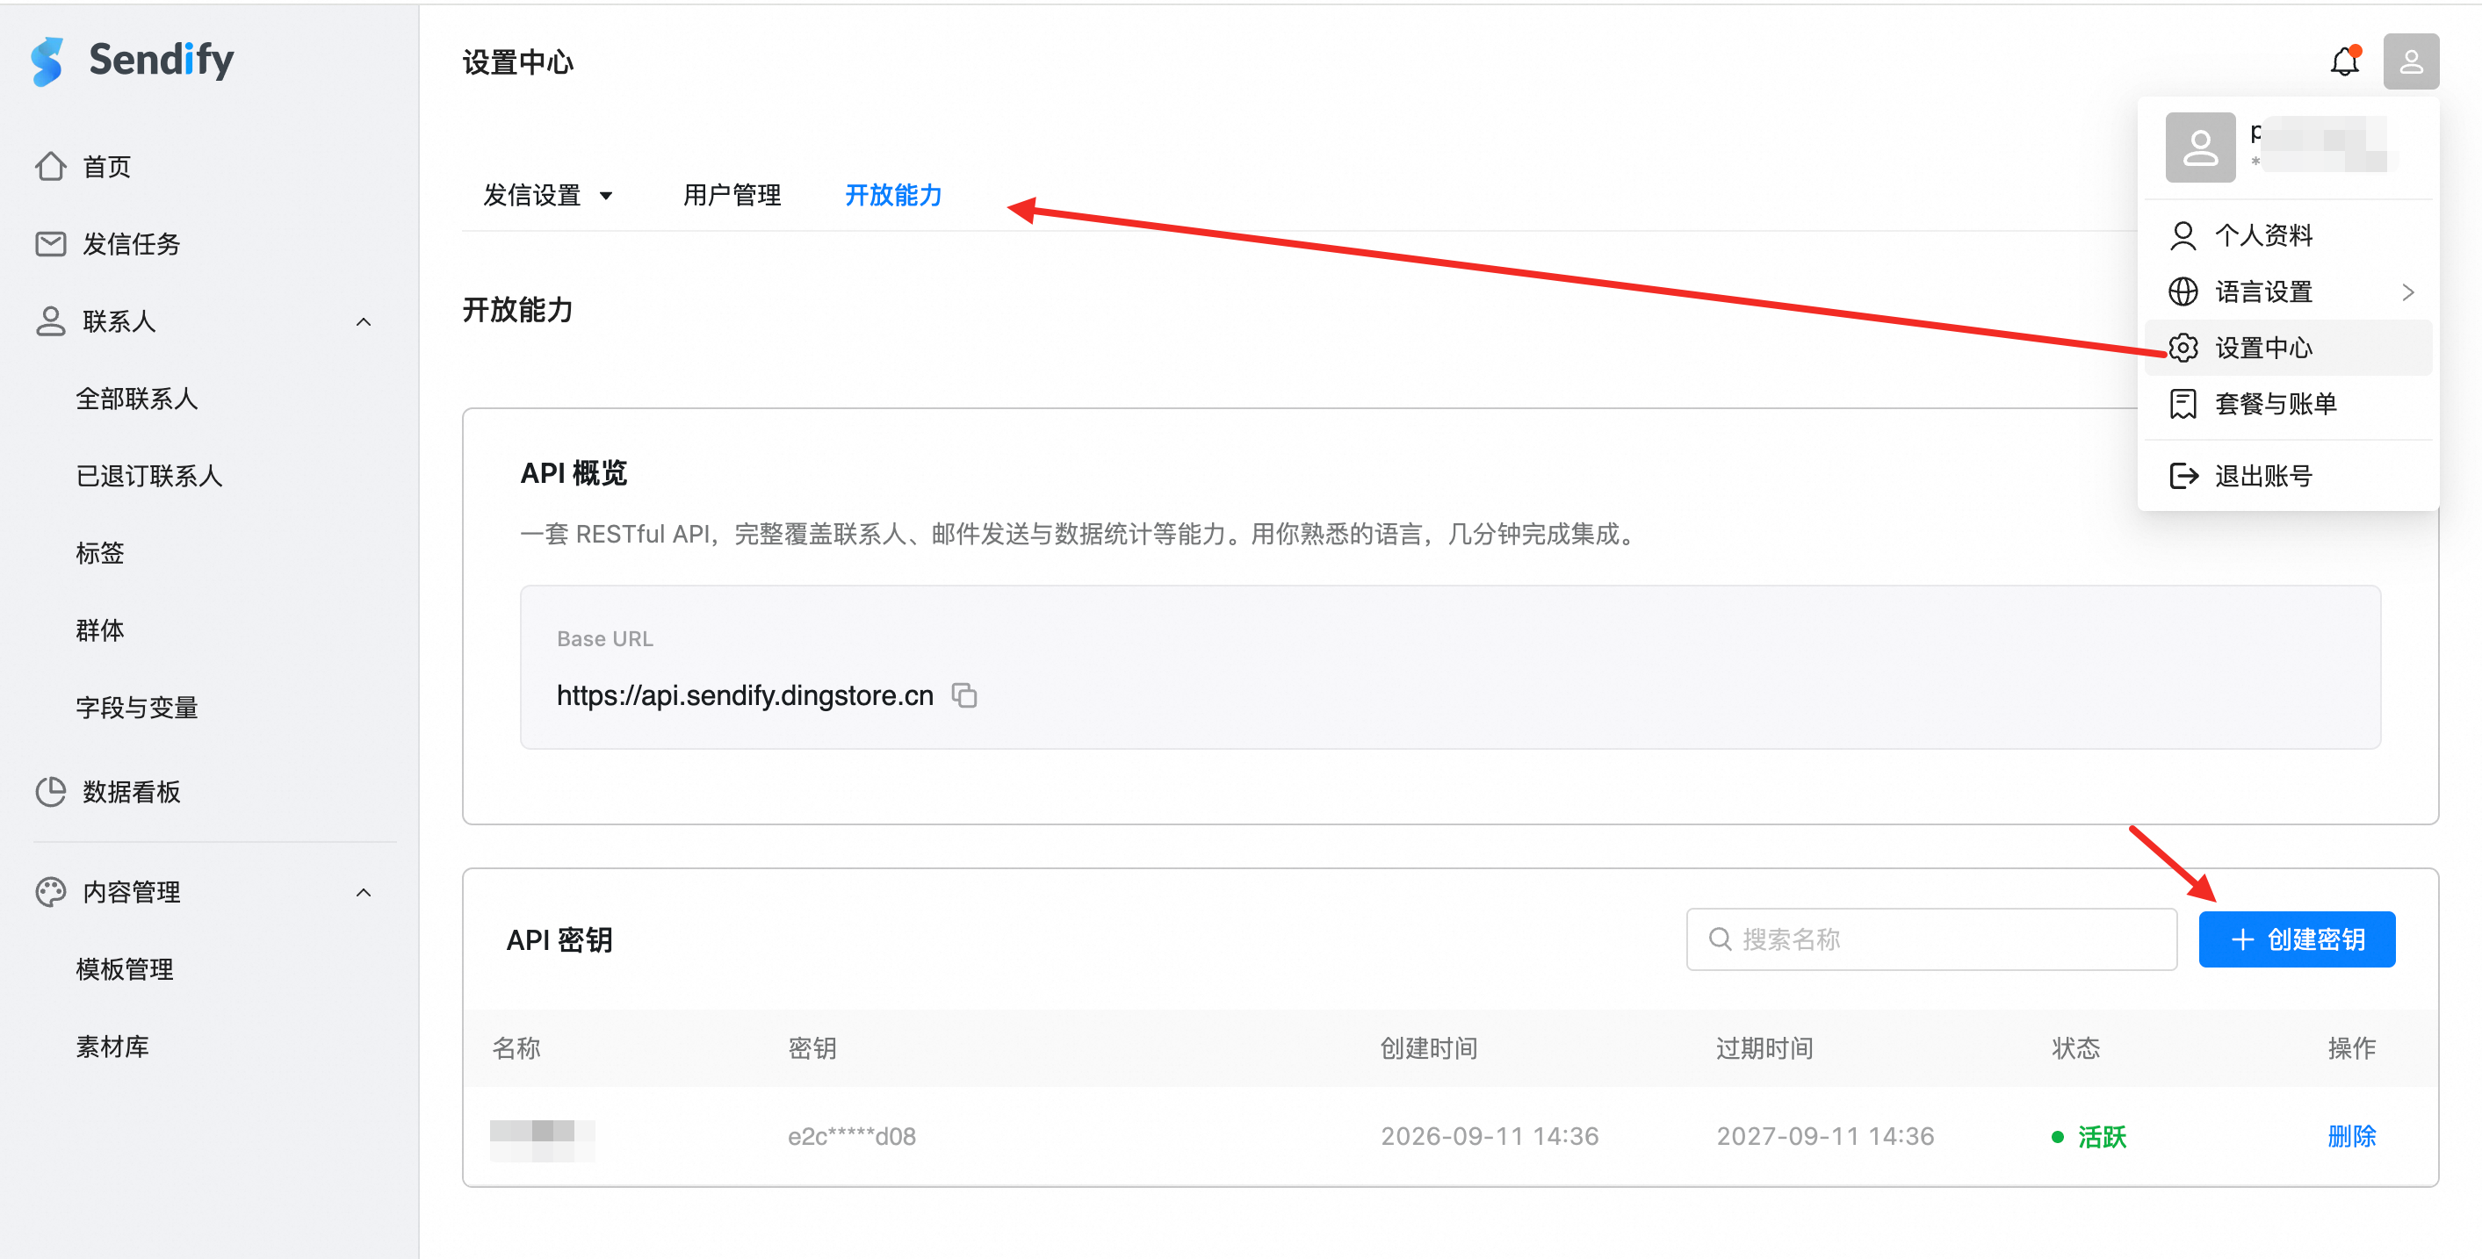Focus the 搜索名称 search field

coord(1930,939)
